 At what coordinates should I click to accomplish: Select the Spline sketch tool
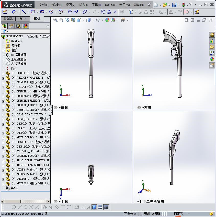[76, 12]
